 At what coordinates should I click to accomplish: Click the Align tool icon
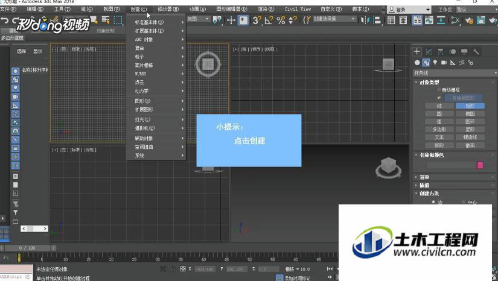coord(377,21)
